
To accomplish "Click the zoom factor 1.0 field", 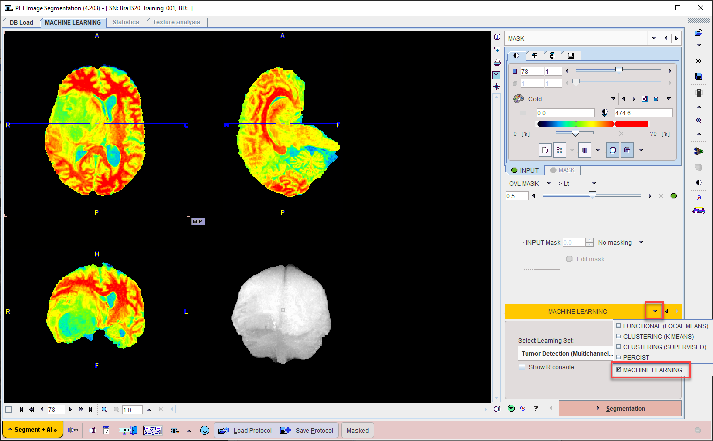I will tap(132, 410).
